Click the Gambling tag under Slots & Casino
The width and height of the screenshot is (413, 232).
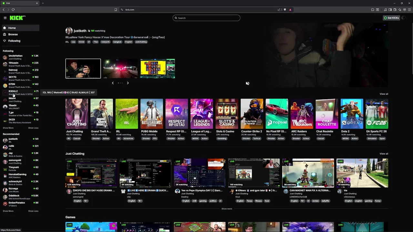click(x=222, y=139)
